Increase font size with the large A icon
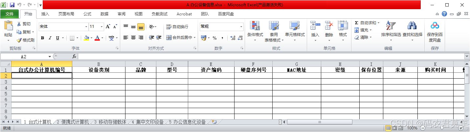470x132 pixels. [108, 27]
